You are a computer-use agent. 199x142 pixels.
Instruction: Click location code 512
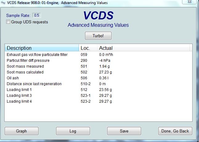(84, 89)
